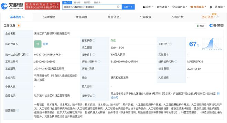Select the 查风险 search tab
This screenshot has width=227, height=123.
[x=87, y=2]
